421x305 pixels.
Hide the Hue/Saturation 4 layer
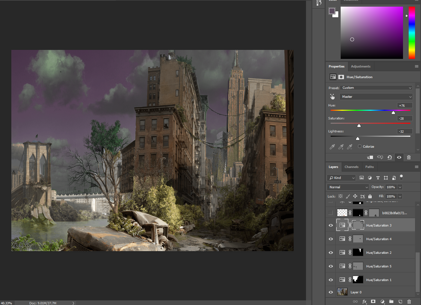tap(330, 239)
